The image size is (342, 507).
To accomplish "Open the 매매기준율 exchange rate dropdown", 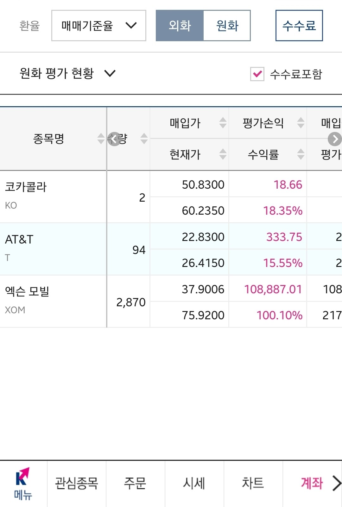I will [98, 25].
